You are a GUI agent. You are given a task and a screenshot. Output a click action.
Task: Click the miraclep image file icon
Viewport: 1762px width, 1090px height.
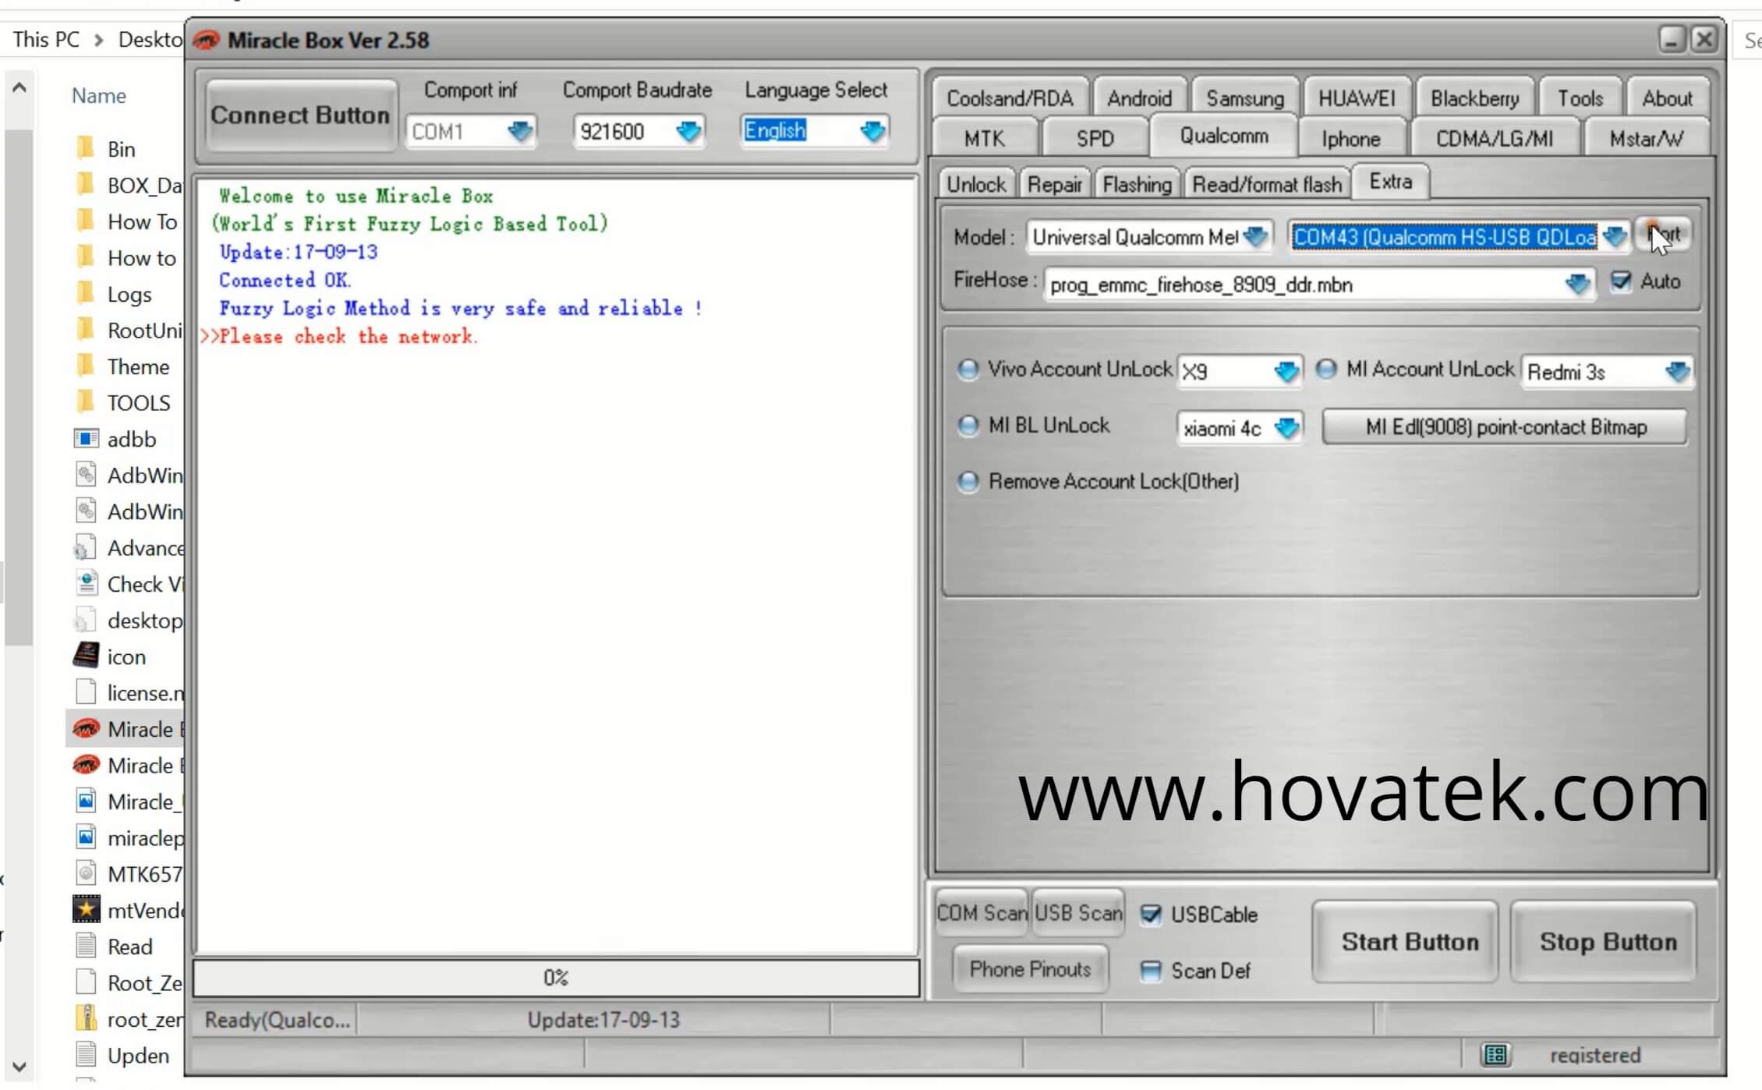tap(86, 838)
